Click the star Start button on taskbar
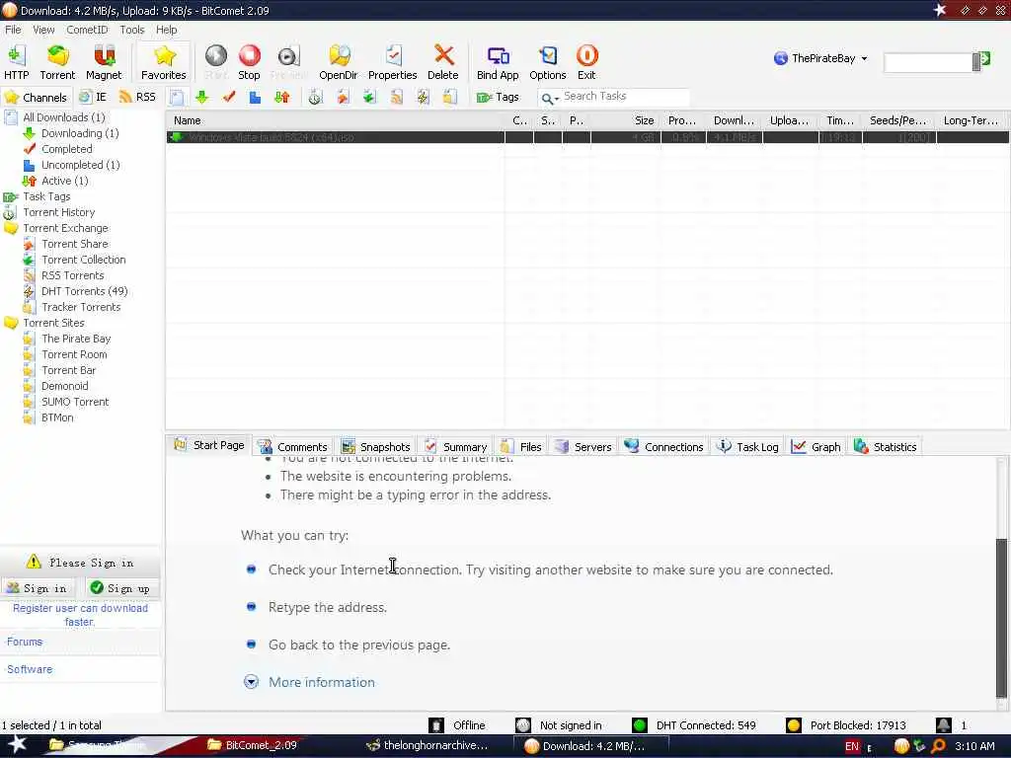Image resolution: width=1011 pixels, height=758 pixels. [x=17, y=744]
